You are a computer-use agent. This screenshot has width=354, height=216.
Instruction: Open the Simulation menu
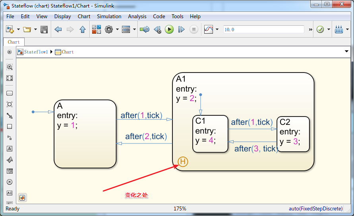point(109,16)
